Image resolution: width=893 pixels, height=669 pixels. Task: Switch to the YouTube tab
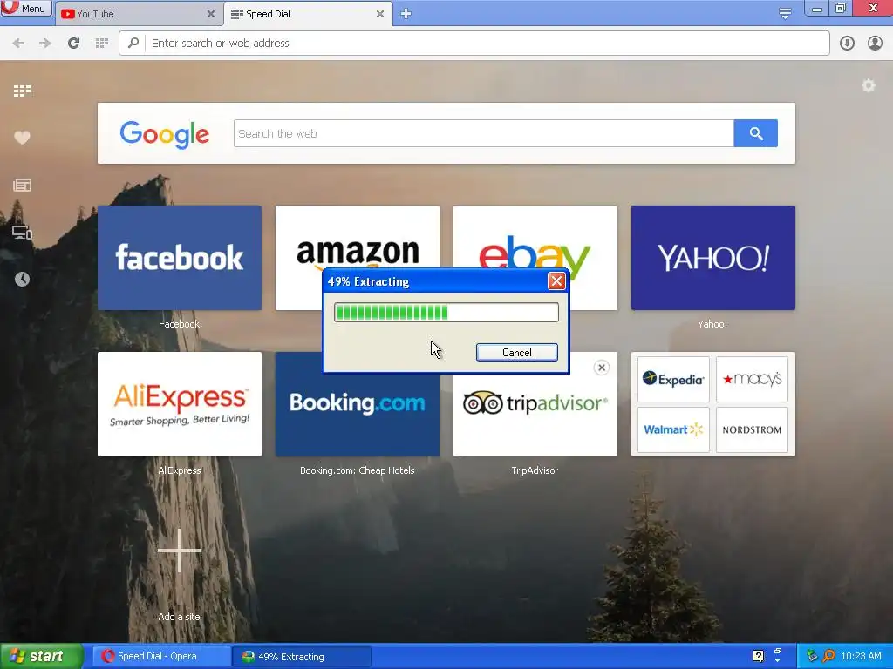click(139, 14)
